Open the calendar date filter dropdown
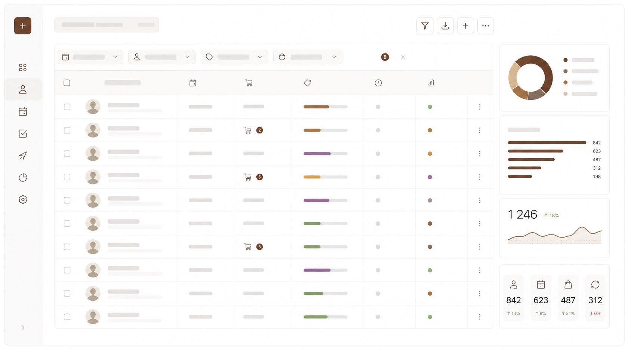Viewport: 628px width, 350px height. coord(90,57)
